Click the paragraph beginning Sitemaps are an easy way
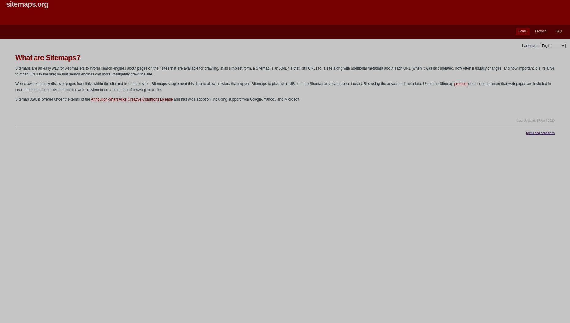 [285, 71]
